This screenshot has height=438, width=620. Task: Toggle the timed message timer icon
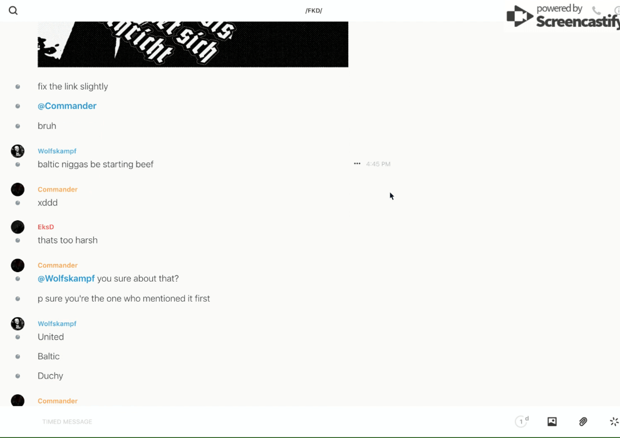tap(522, 421)
